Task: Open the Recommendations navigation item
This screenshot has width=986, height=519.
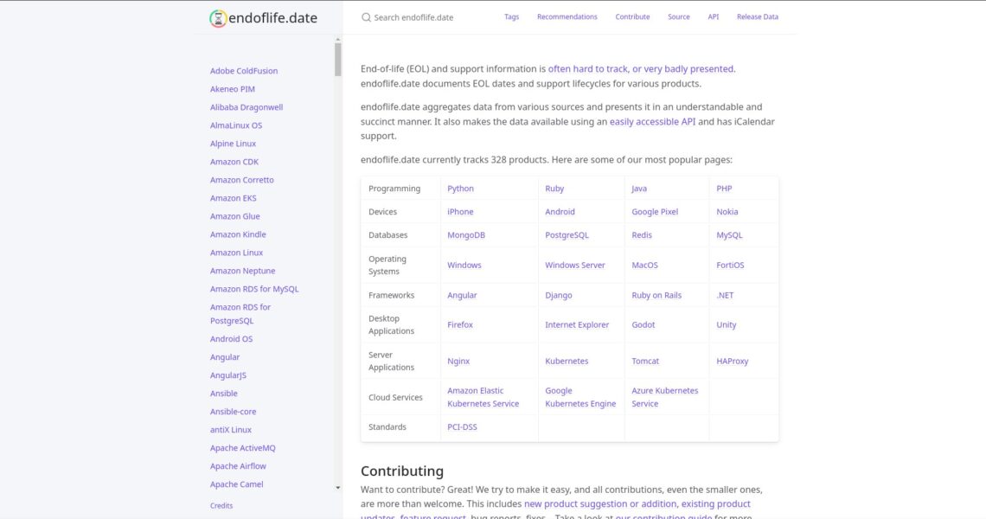Action: pos(567,17)
